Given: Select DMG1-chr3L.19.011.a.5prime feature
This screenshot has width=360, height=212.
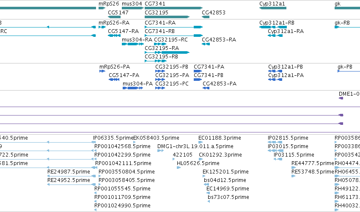Looking at the screenshot, I should (x=195, y=146).
